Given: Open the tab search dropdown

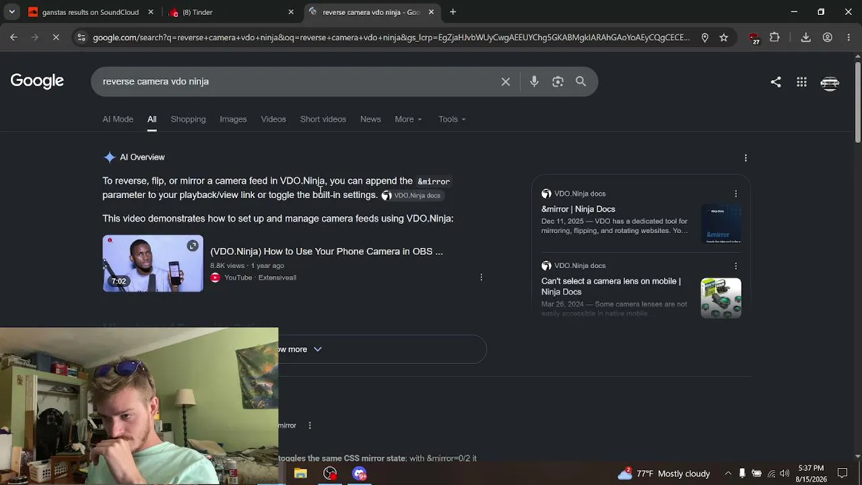Looking at the screenshot, I should pyautogui.click(x=12, y=12).
